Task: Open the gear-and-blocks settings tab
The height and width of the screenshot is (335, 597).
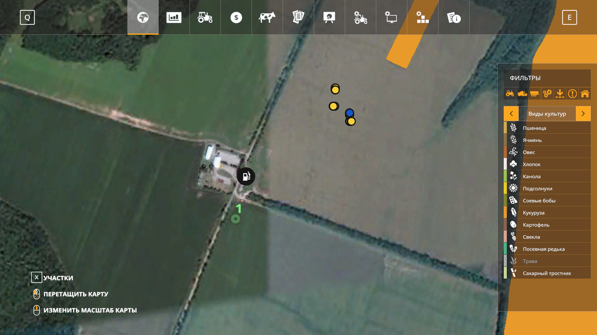Action: click(x=423, y=17)
